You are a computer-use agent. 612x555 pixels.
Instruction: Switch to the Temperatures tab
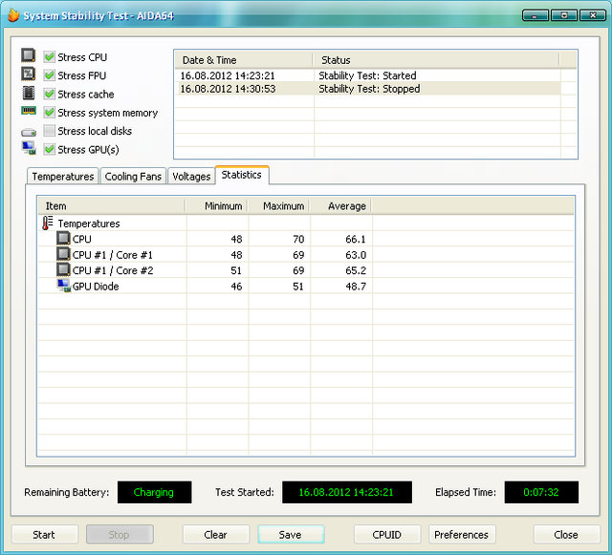pyautogui.click(x=62, y=177)
